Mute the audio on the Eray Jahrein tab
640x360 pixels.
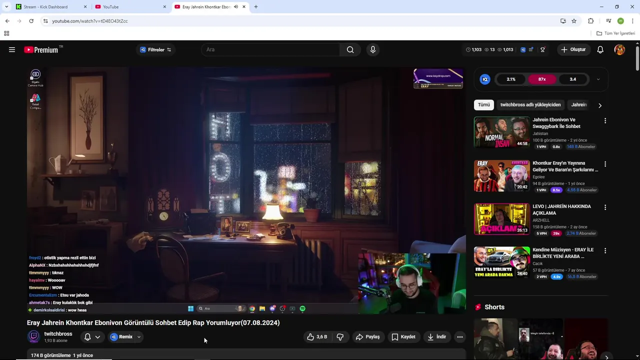[x=236, y=7]
